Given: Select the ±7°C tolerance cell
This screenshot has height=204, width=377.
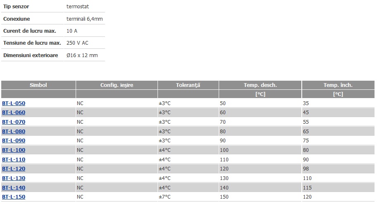Looking at the screenshot, I should pos(165,197).
